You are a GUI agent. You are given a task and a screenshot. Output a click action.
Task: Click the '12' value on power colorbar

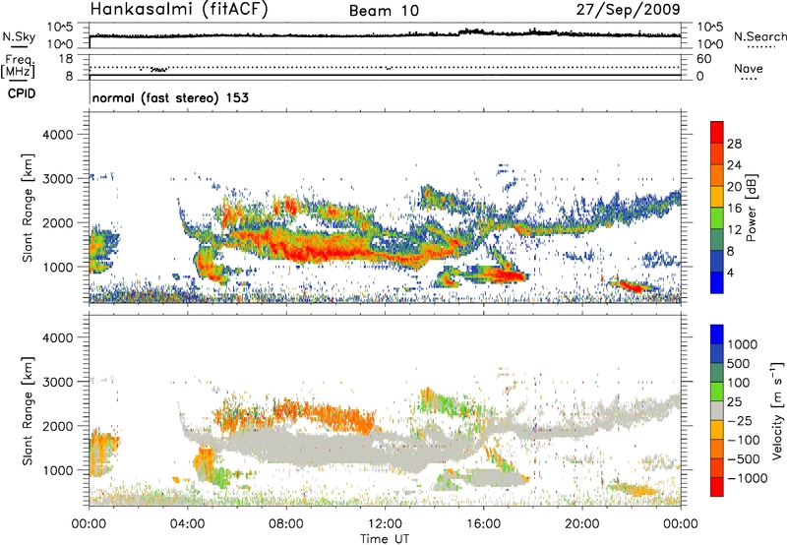coord(734,230)
